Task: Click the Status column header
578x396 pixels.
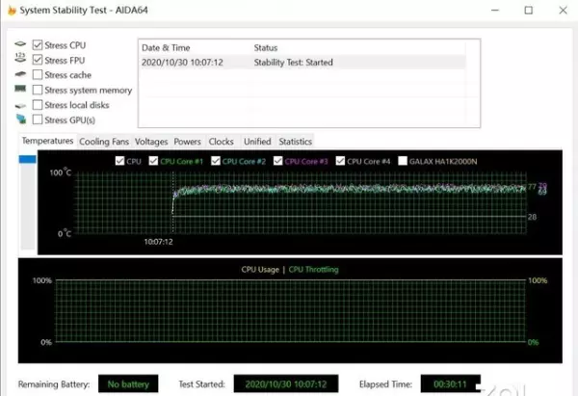Action: (266, 48)
